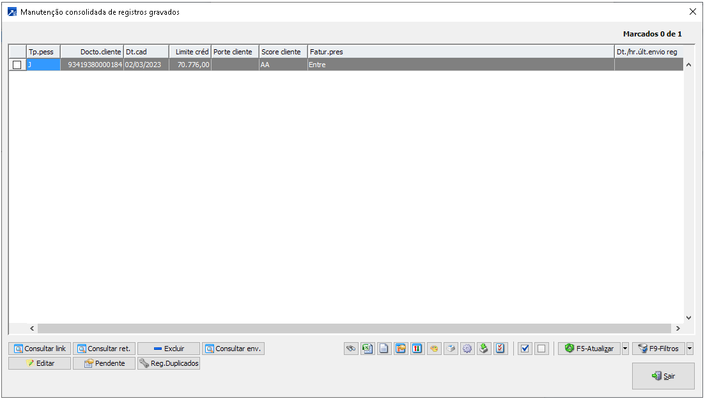Click Dt./hr.últ.envio reg column header
This screenshot has height=401, width=705.
tap(649, 52)
